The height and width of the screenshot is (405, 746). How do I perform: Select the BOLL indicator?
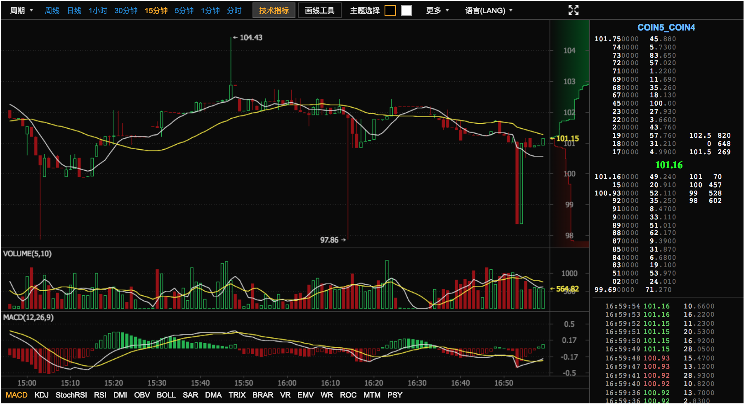coord(166,395)
